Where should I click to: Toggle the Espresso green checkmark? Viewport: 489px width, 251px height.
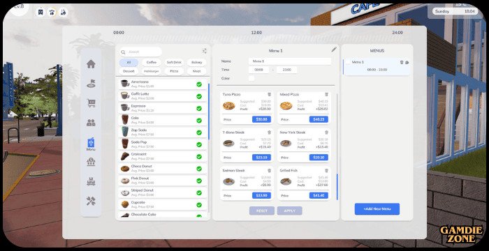(199, 108)
